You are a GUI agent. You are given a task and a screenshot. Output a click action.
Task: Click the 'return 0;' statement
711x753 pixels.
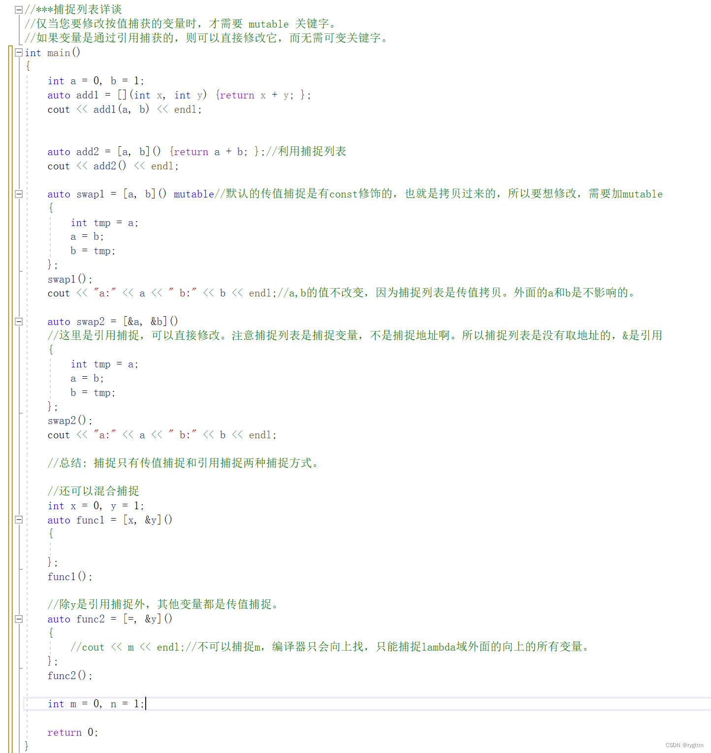(73, 732)
